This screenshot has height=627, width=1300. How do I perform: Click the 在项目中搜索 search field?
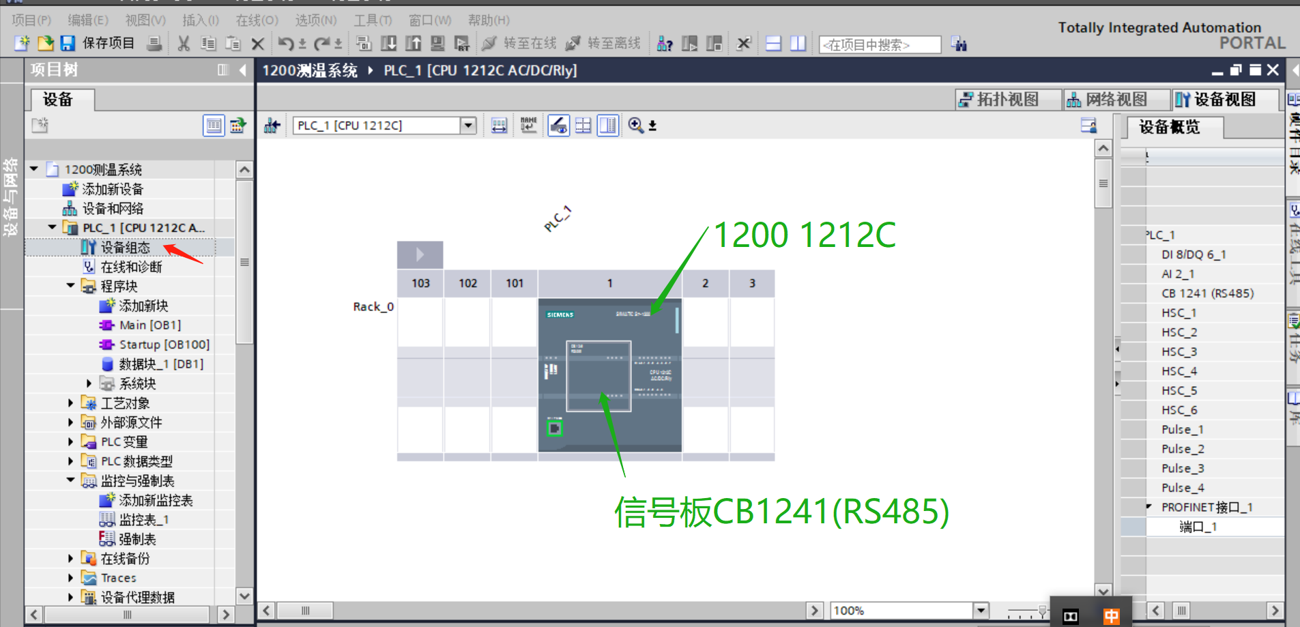click(880, 45)
